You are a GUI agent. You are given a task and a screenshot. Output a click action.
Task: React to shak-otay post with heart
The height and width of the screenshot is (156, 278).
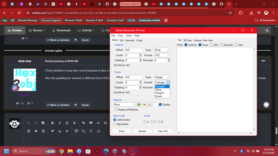pyautogui.click(x=266, y=105)
